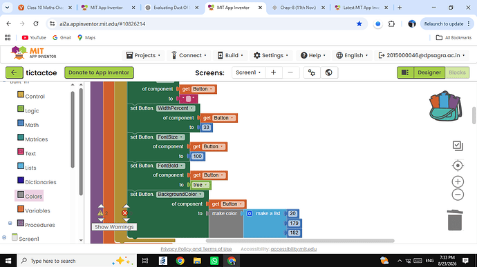This screenshot has height=267, width=477.
Task: Click the green back arrow button
Action: (14, 72)
